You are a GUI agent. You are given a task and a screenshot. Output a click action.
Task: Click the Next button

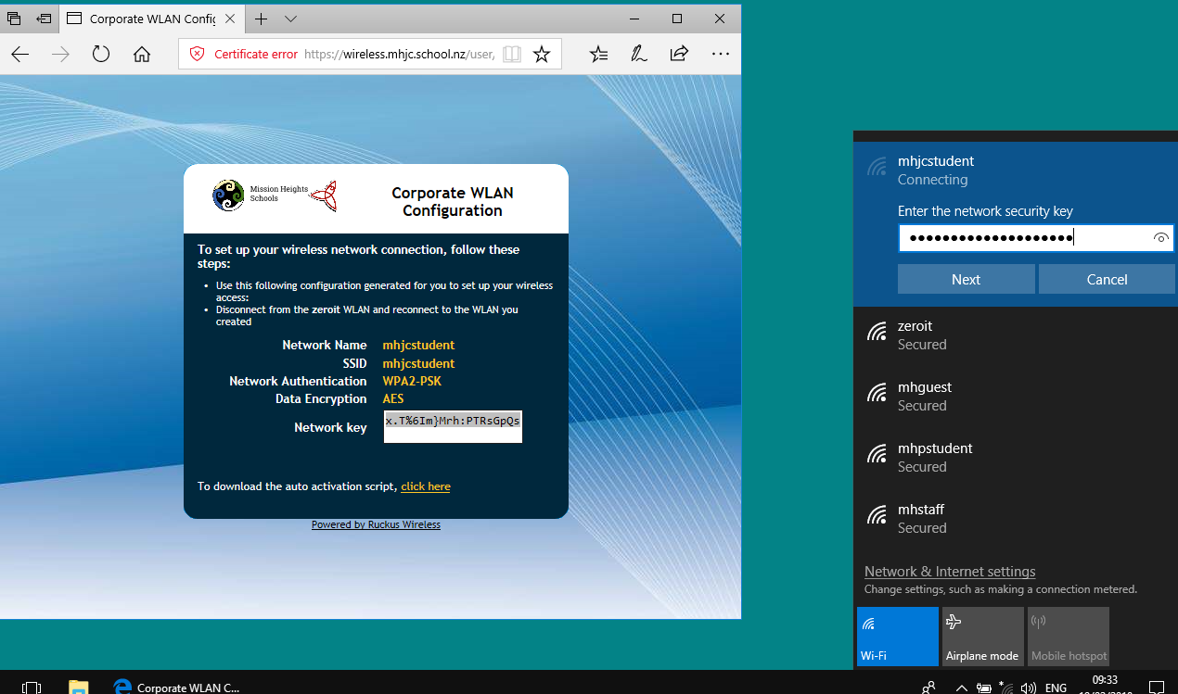[966, 279]
